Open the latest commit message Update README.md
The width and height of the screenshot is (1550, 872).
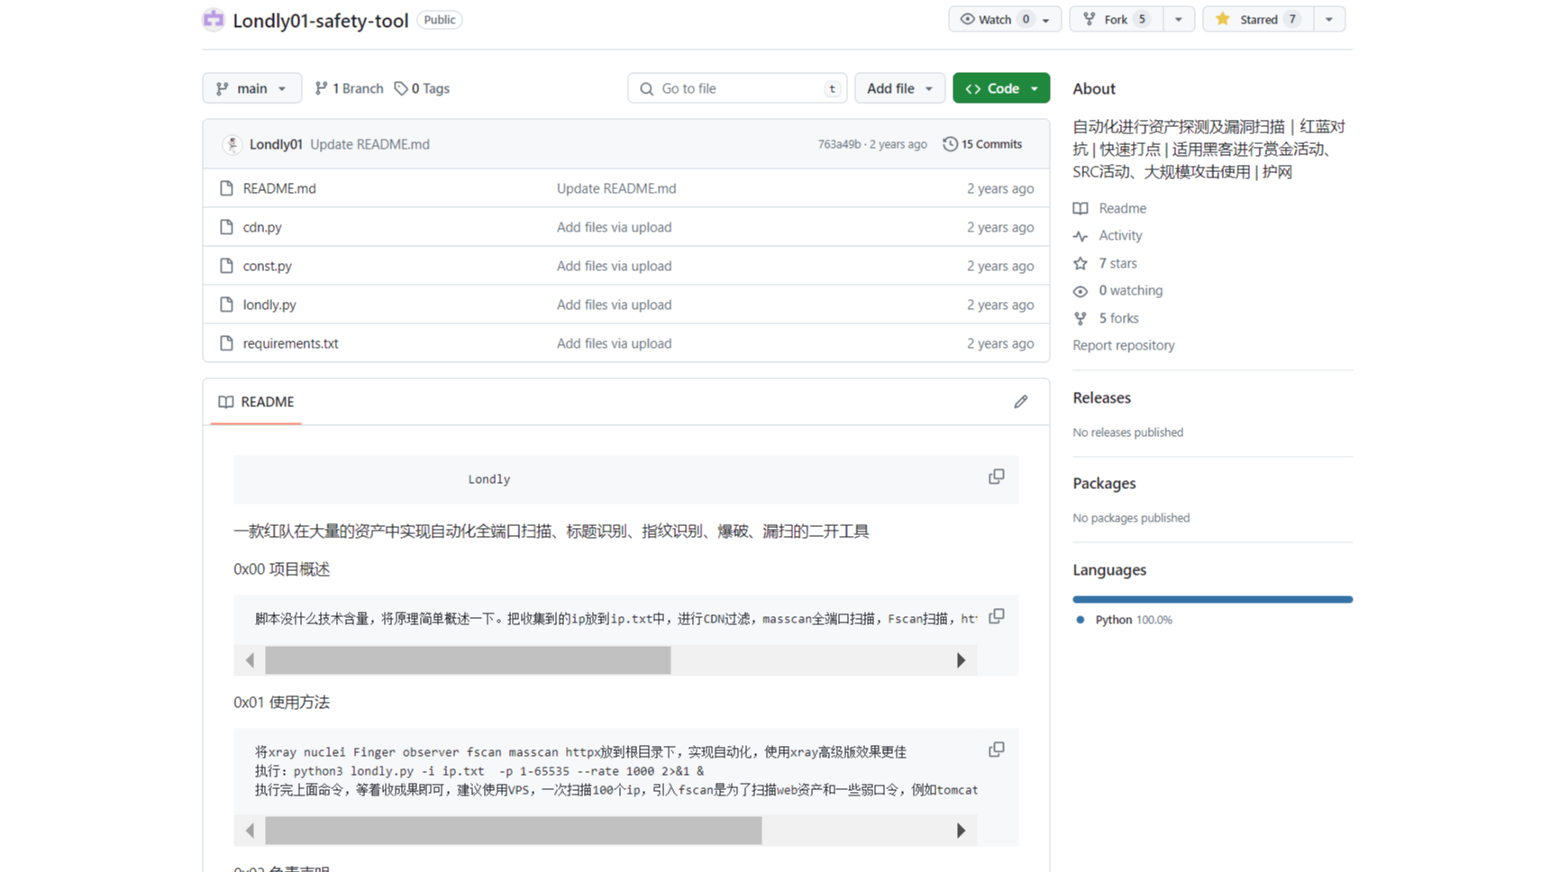(x=369, y=144)
